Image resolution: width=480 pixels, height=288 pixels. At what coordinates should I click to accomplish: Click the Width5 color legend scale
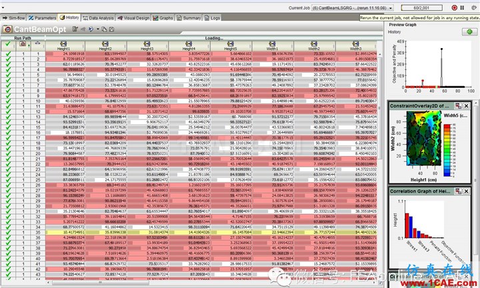[x=447, y=150]
